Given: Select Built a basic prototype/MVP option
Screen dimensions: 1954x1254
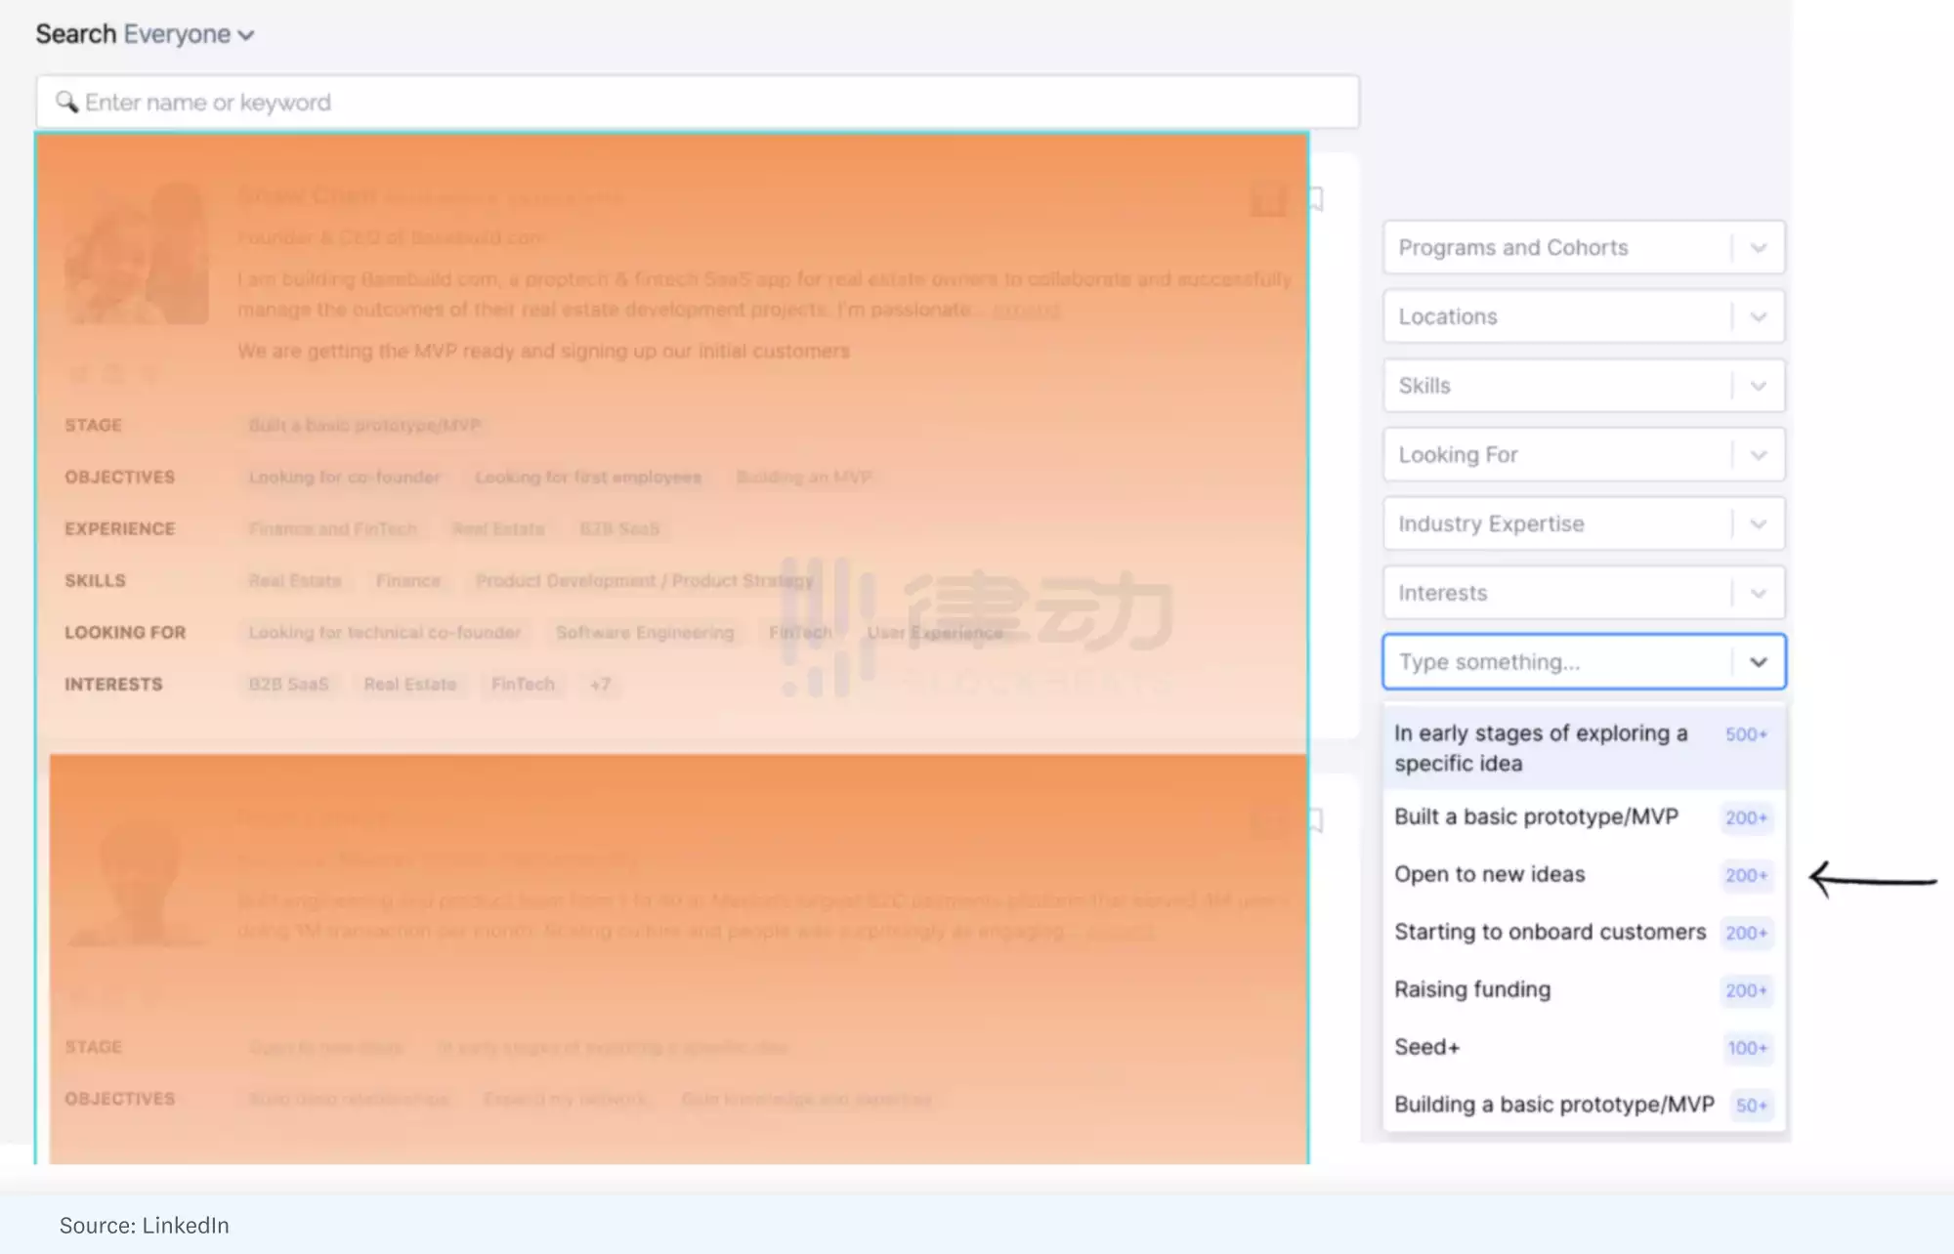Looking at the screenshot, I should tap(1537, 817).
